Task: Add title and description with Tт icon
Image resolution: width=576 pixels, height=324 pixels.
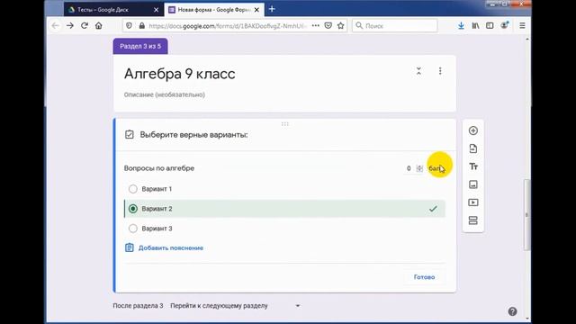Action: [473, 166]
